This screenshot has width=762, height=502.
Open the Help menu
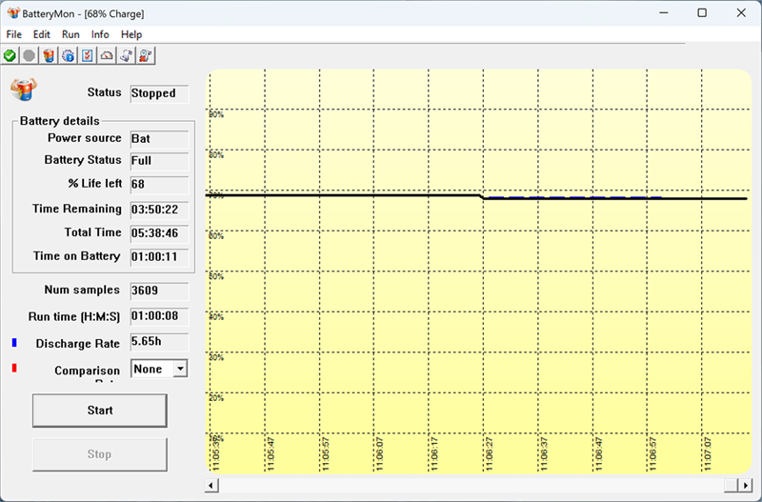(x=131, y=34)
